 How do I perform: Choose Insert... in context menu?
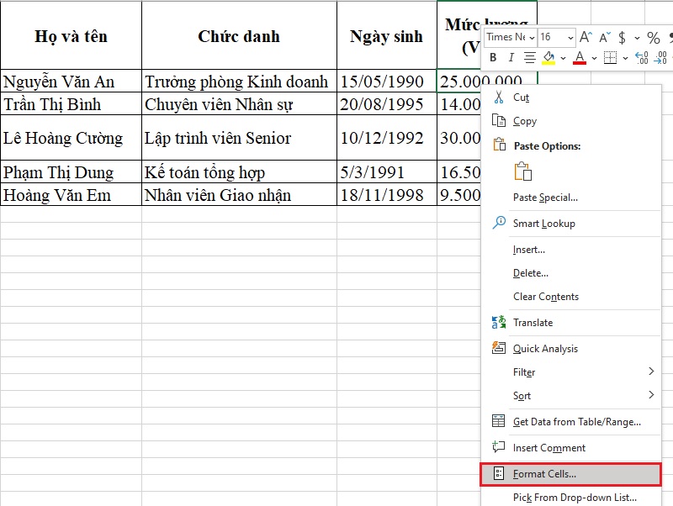[571, 250]
